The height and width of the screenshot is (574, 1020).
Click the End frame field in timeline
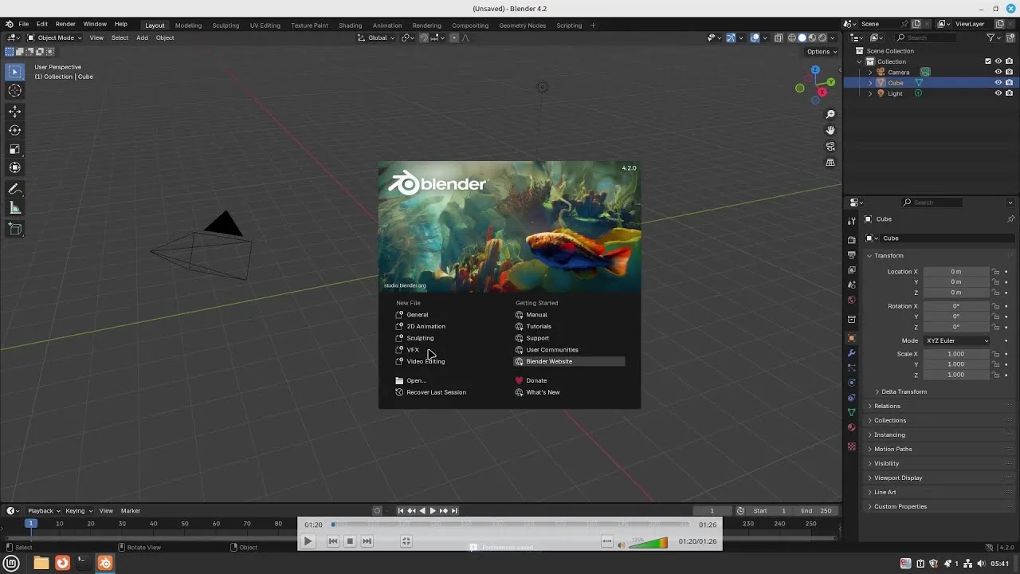coord(817,510)
